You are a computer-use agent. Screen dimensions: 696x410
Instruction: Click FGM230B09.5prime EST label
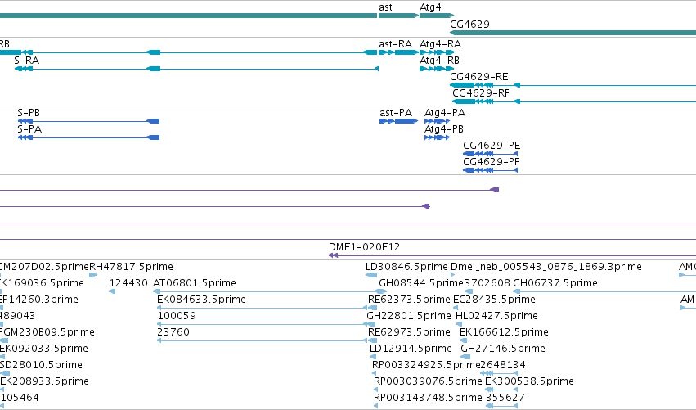pyautogui.click(x=47, y=332)
